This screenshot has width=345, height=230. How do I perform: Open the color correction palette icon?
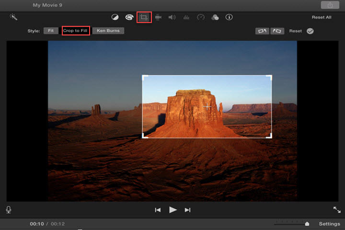tap(129, 17)
